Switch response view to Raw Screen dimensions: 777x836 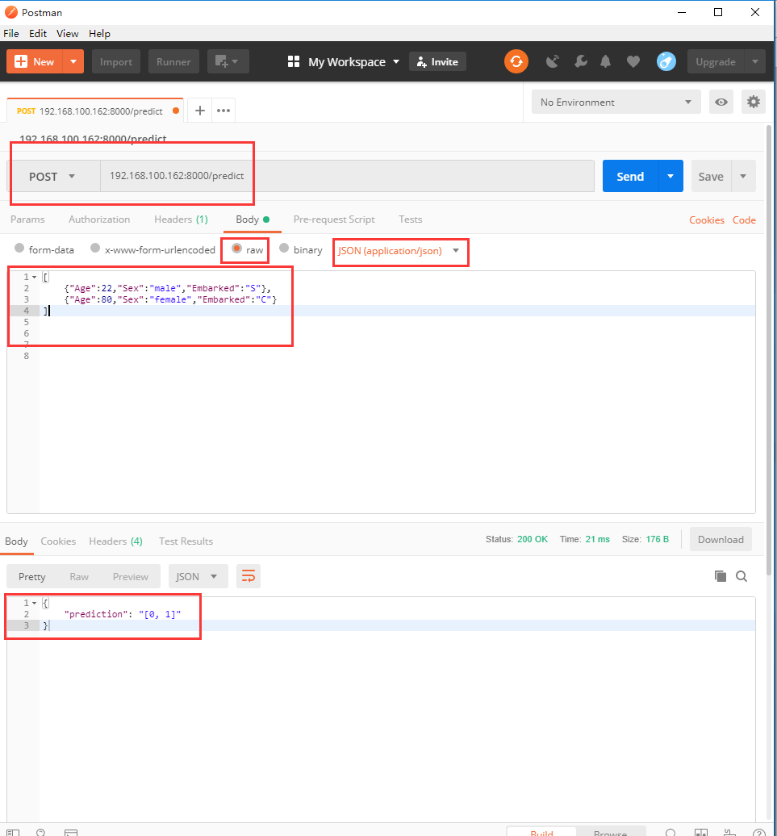(79, 576)
